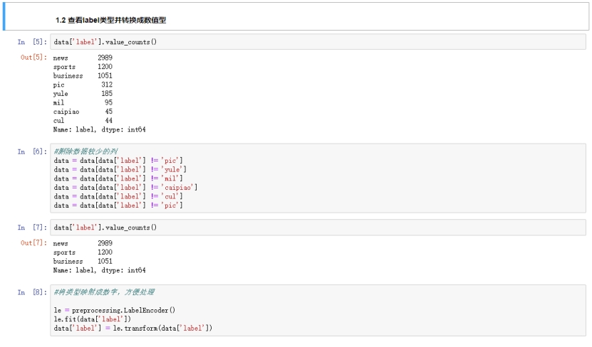Click the Out[7] prompt label
The width and height of the screenshot is (592, 347).
pos(33,243)
